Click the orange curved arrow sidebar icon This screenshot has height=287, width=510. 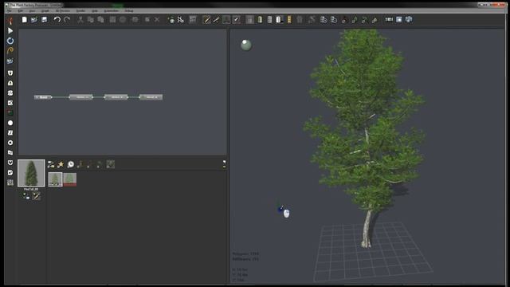click(x=10, y=50)
